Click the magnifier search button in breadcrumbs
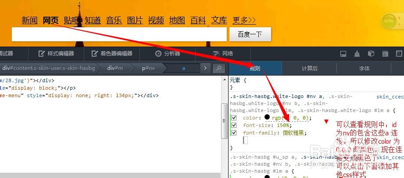The image size is (404, 178). point(219,68)
